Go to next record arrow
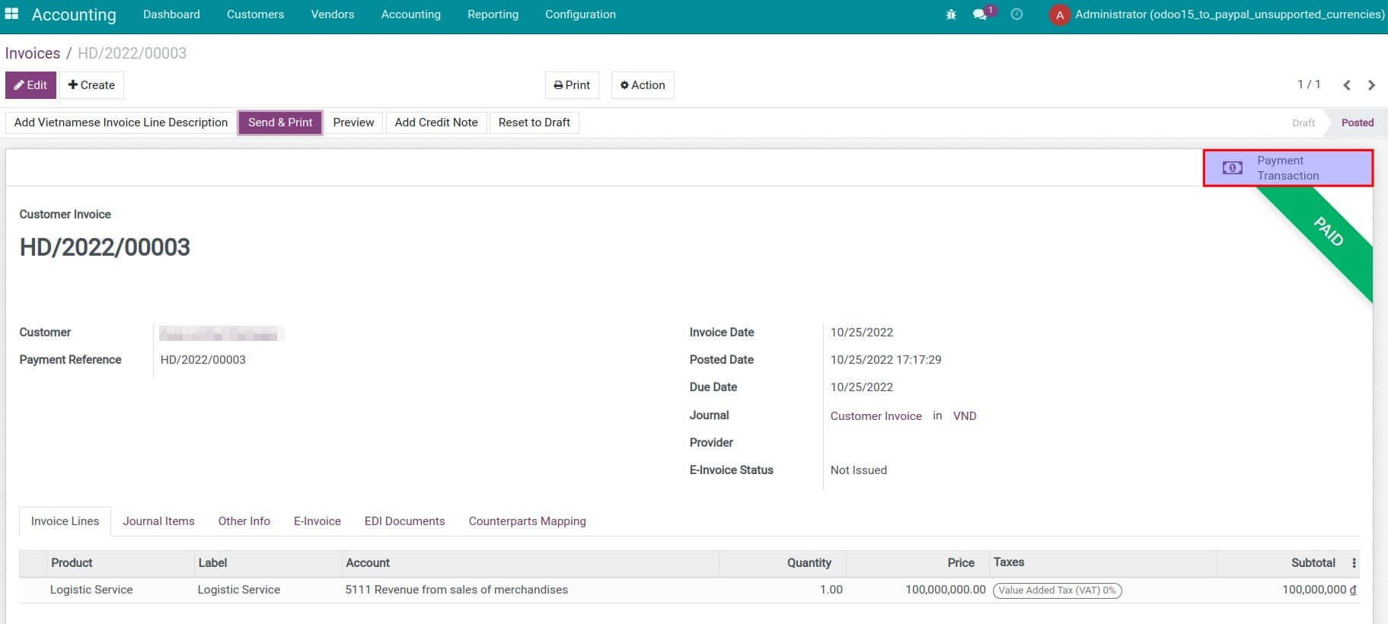 1371,85
